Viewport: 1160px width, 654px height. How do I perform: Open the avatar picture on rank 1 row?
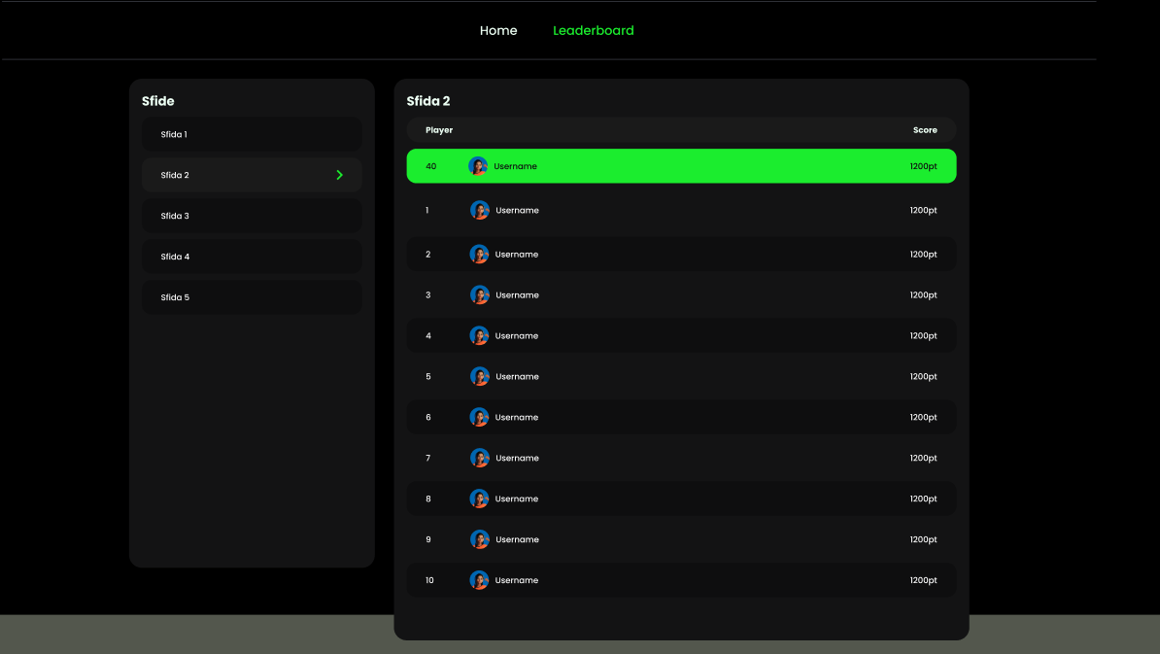(x=479, y=209)
